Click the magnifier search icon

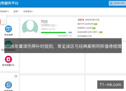tap(111, 3)
